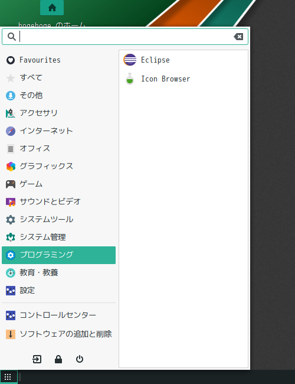Click the サウンドとビデオ media icon
The image size is (295, 384).
pos(11,202)
